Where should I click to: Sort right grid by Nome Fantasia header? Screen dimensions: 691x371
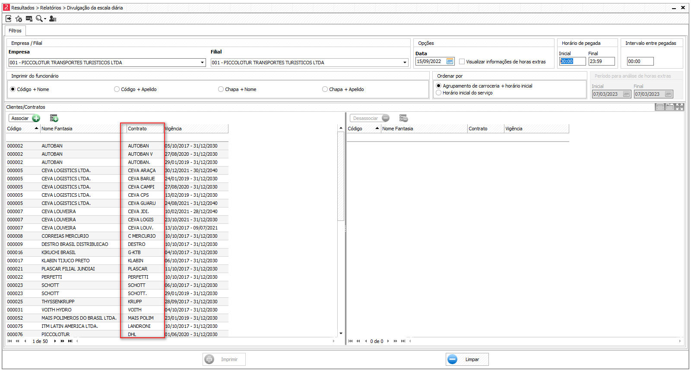coord(424,129)
